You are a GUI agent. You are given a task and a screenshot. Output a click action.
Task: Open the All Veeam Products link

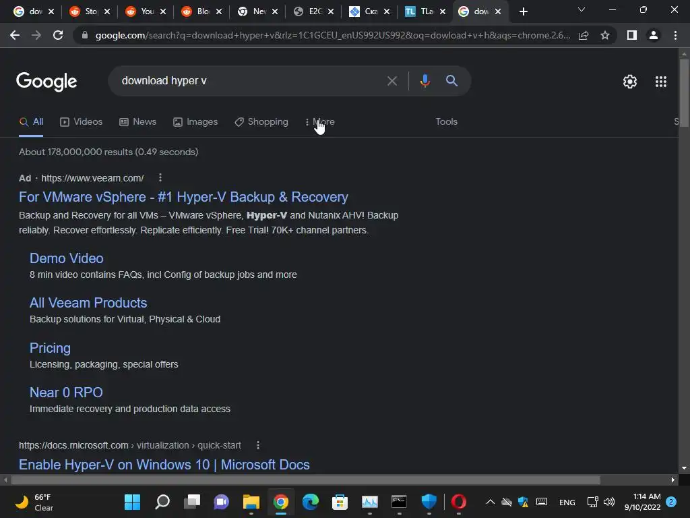click(88, 303)
